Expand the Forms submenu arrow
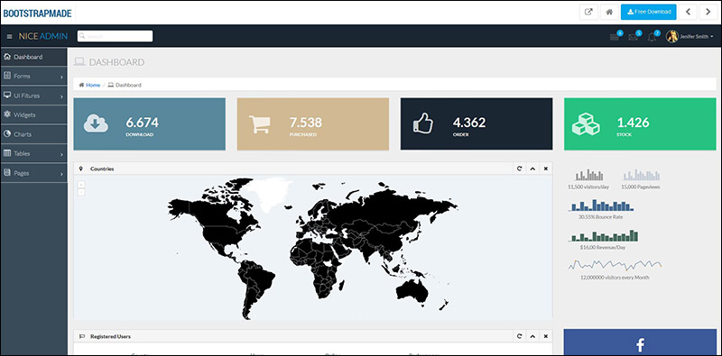The height and width of the screenshot is (356, 722). click(x=61, y=78)
